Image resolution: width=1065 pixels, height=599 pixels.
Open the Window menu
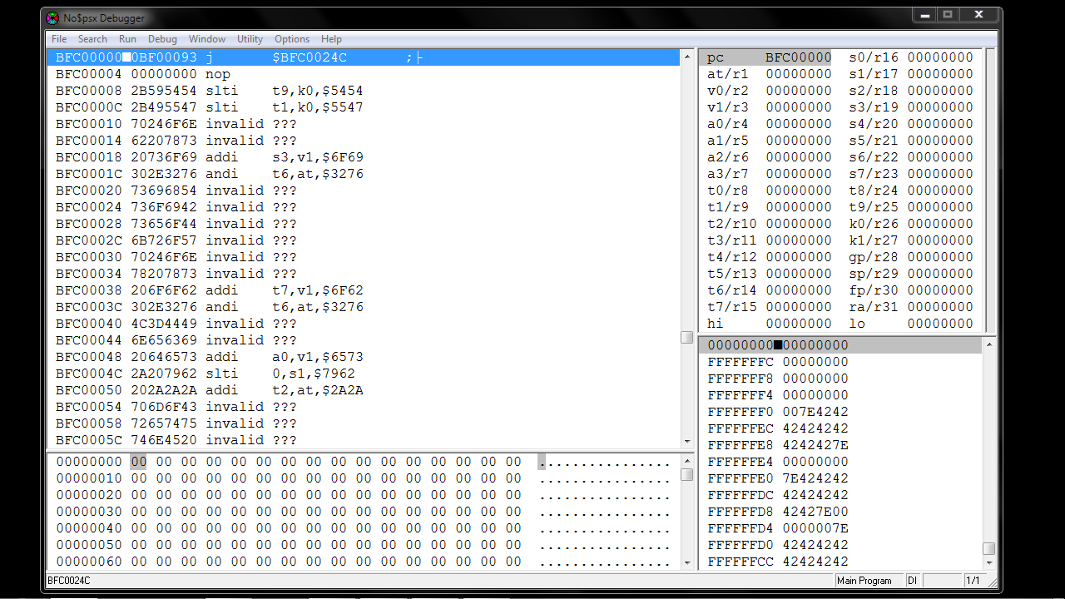207,39
